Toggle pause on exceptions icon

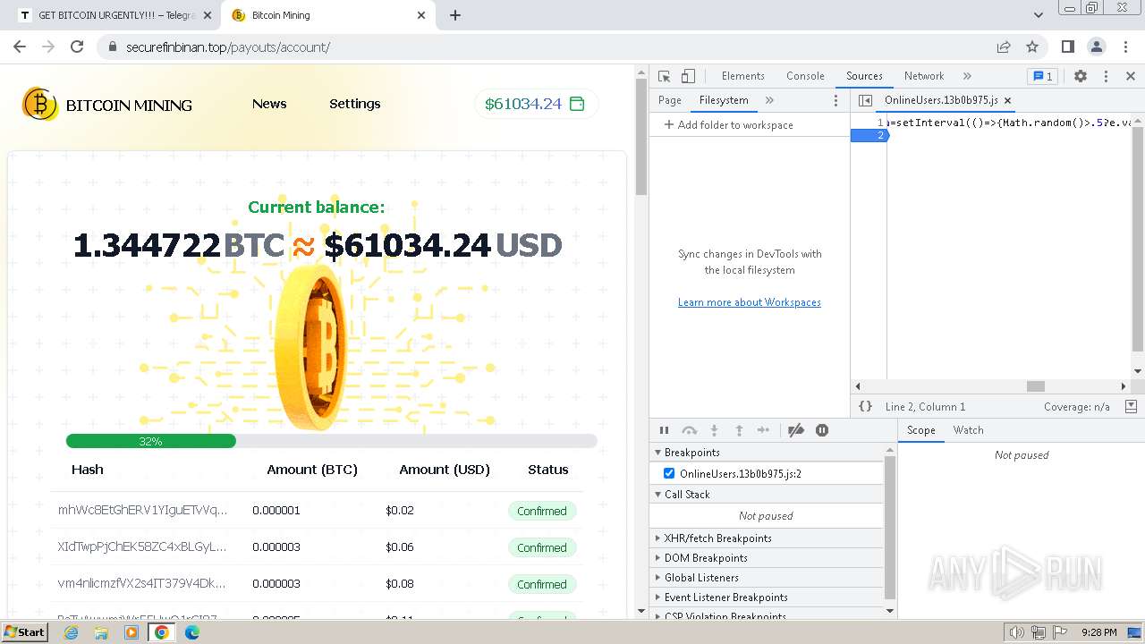[x=822, y=430]
